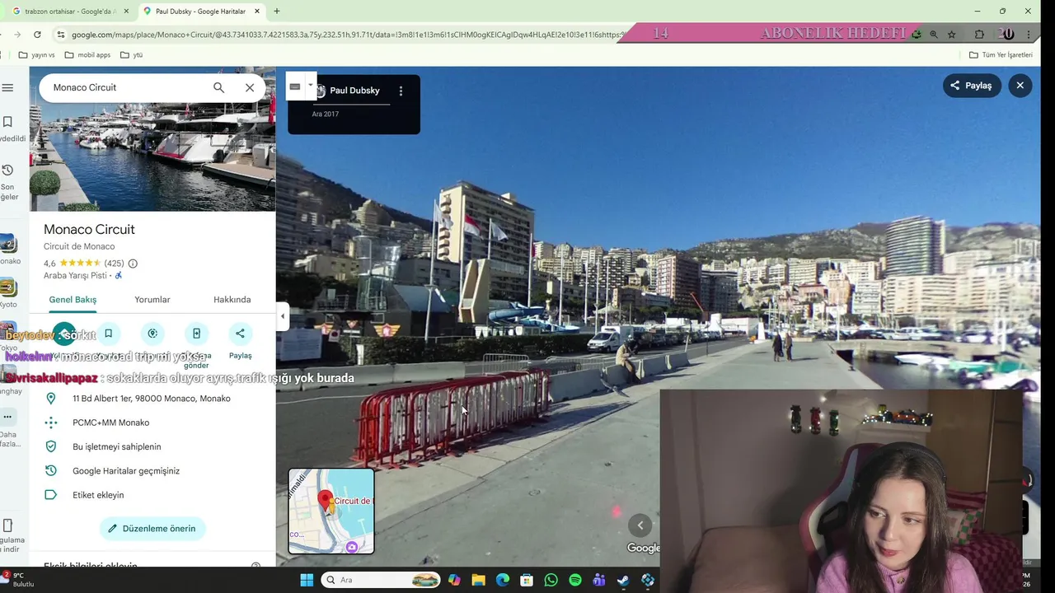Screen dimensions: 1055x593
Task: Open the Daha fazla sidebar item
Action: [x=8, y=428]
